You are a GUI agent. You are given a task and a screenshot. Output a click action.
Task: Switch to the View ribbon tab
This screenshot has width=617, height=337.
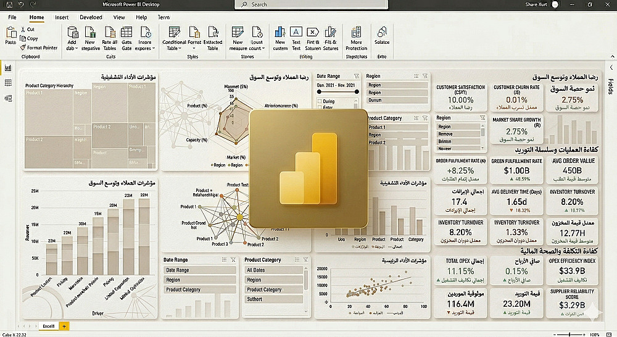click(119, 17)
